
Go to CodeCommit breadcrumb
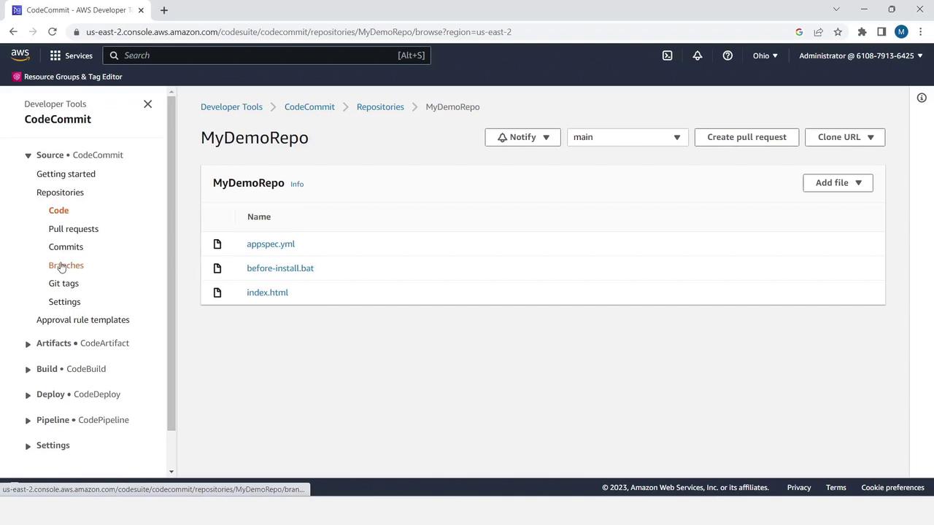[309, 107]
